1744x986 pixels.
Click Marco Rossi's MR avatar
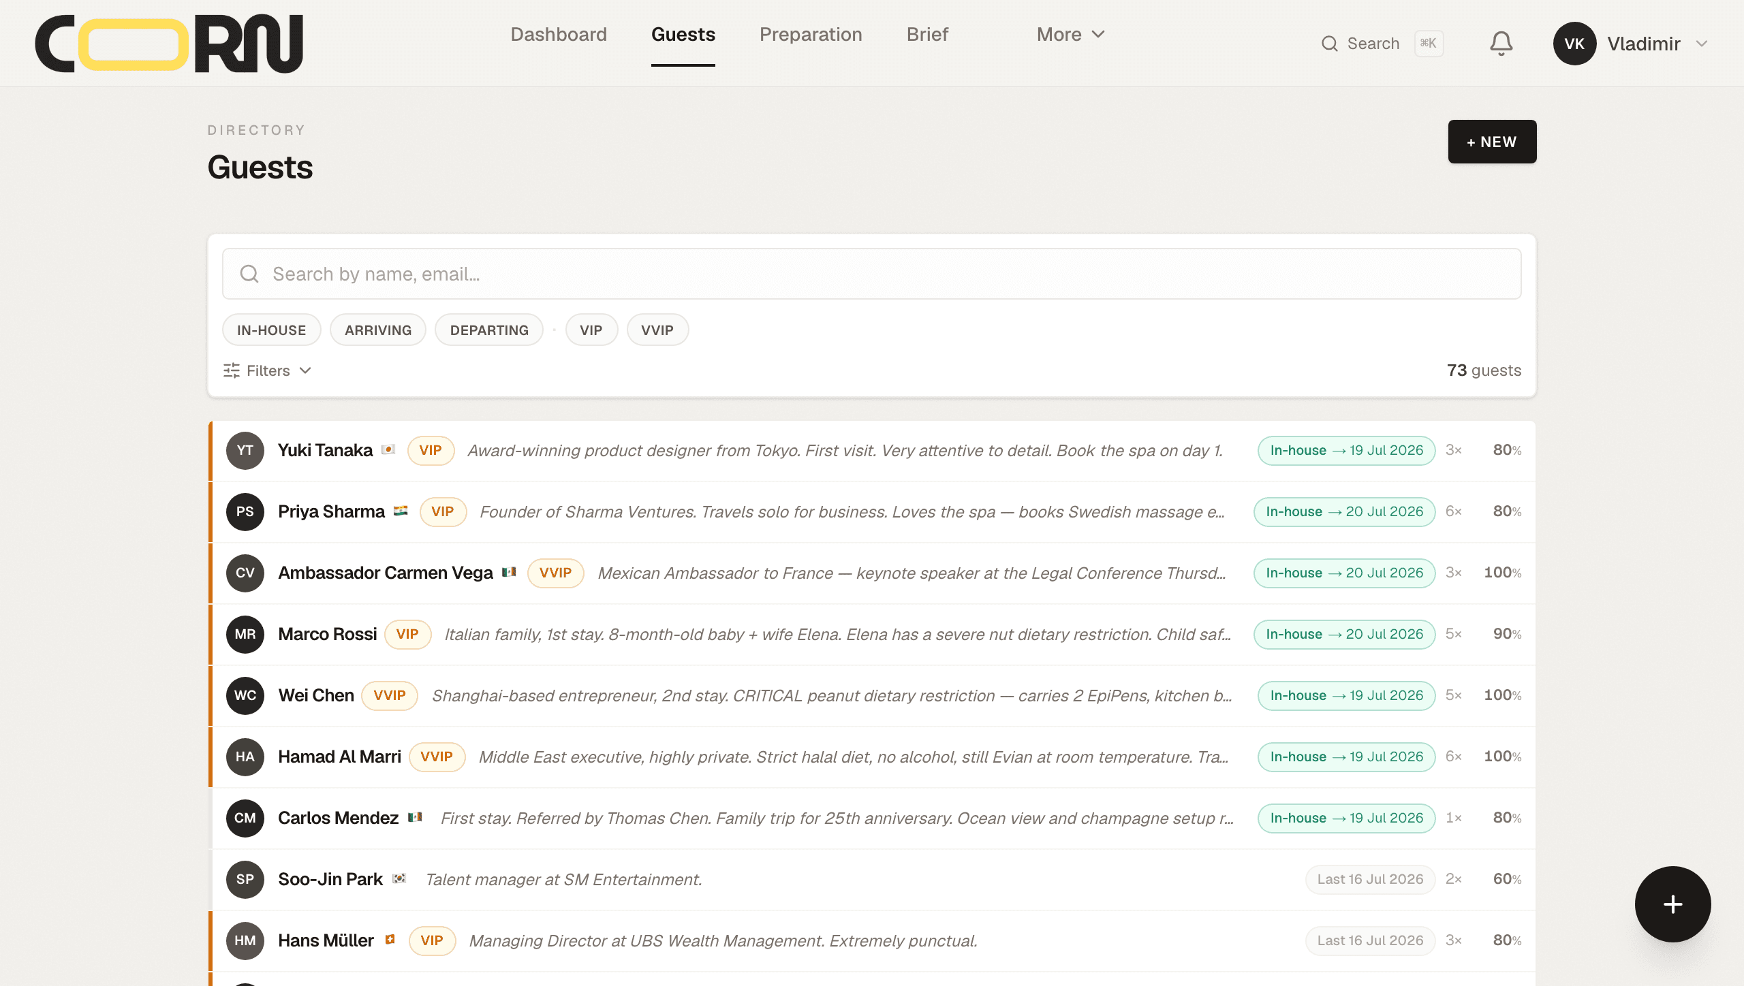pyautogui.click(x=245, y=635)
